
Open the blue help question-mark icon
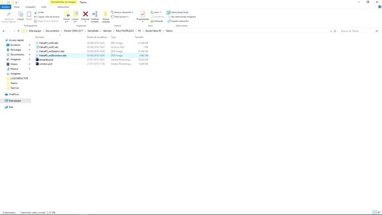coord(380,7)
